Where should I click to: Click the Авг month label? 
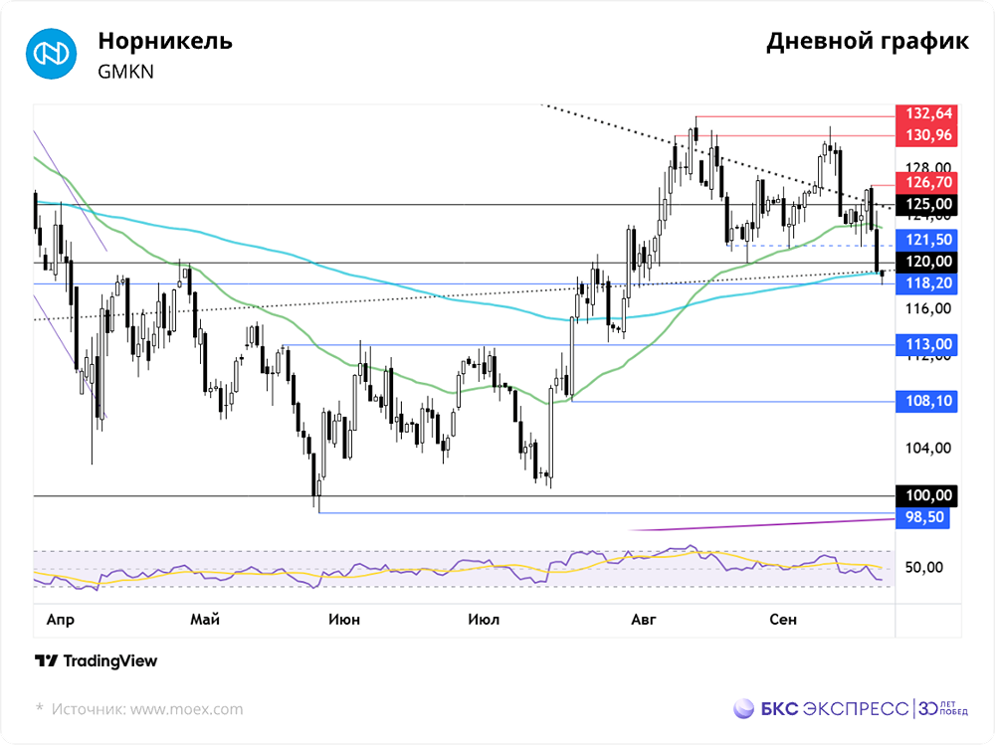click(x=644, y=620)
